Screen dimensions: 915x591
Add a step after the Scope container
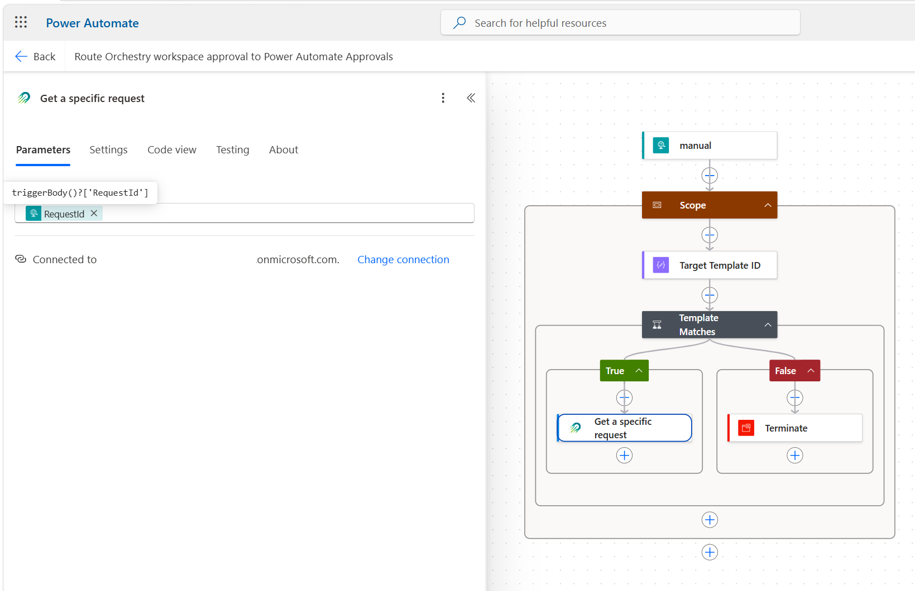[710, 553]
